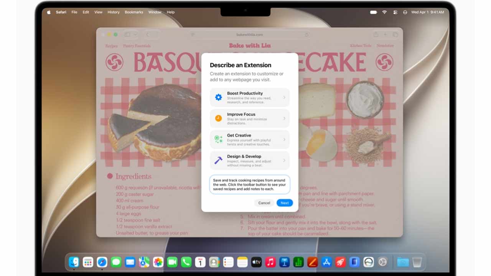Open App Store from the Dock

[326, 262]
